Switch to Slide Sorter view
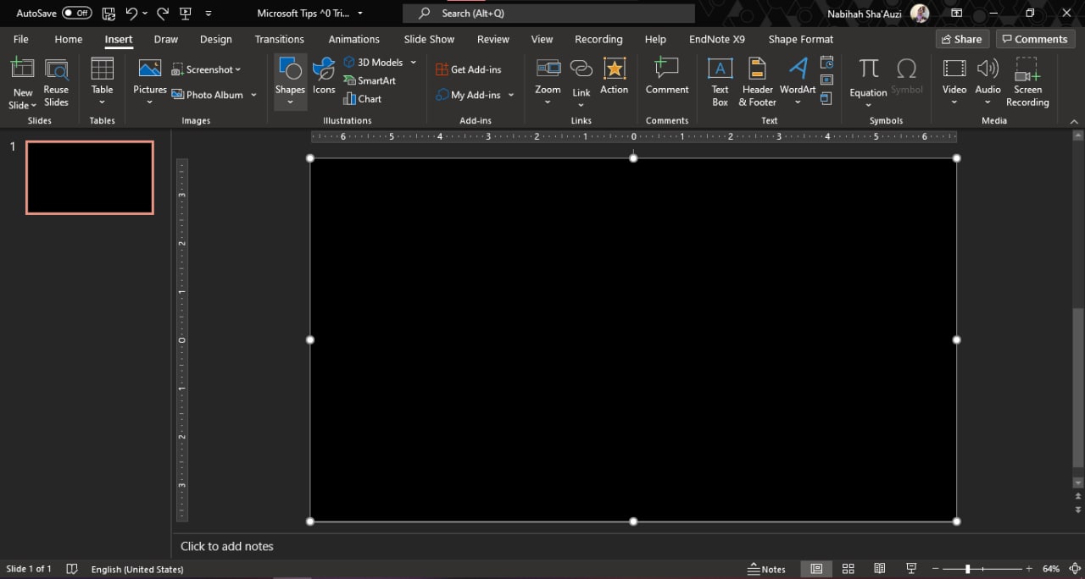The height and width of the screenshot is (579, 1085). [x=848, y=569]
